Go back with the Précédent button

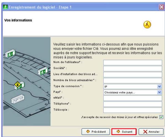(96, 132)
